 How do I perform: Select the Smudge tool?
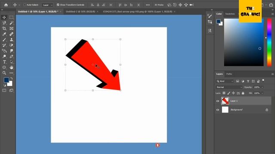[x=12, y=51]
